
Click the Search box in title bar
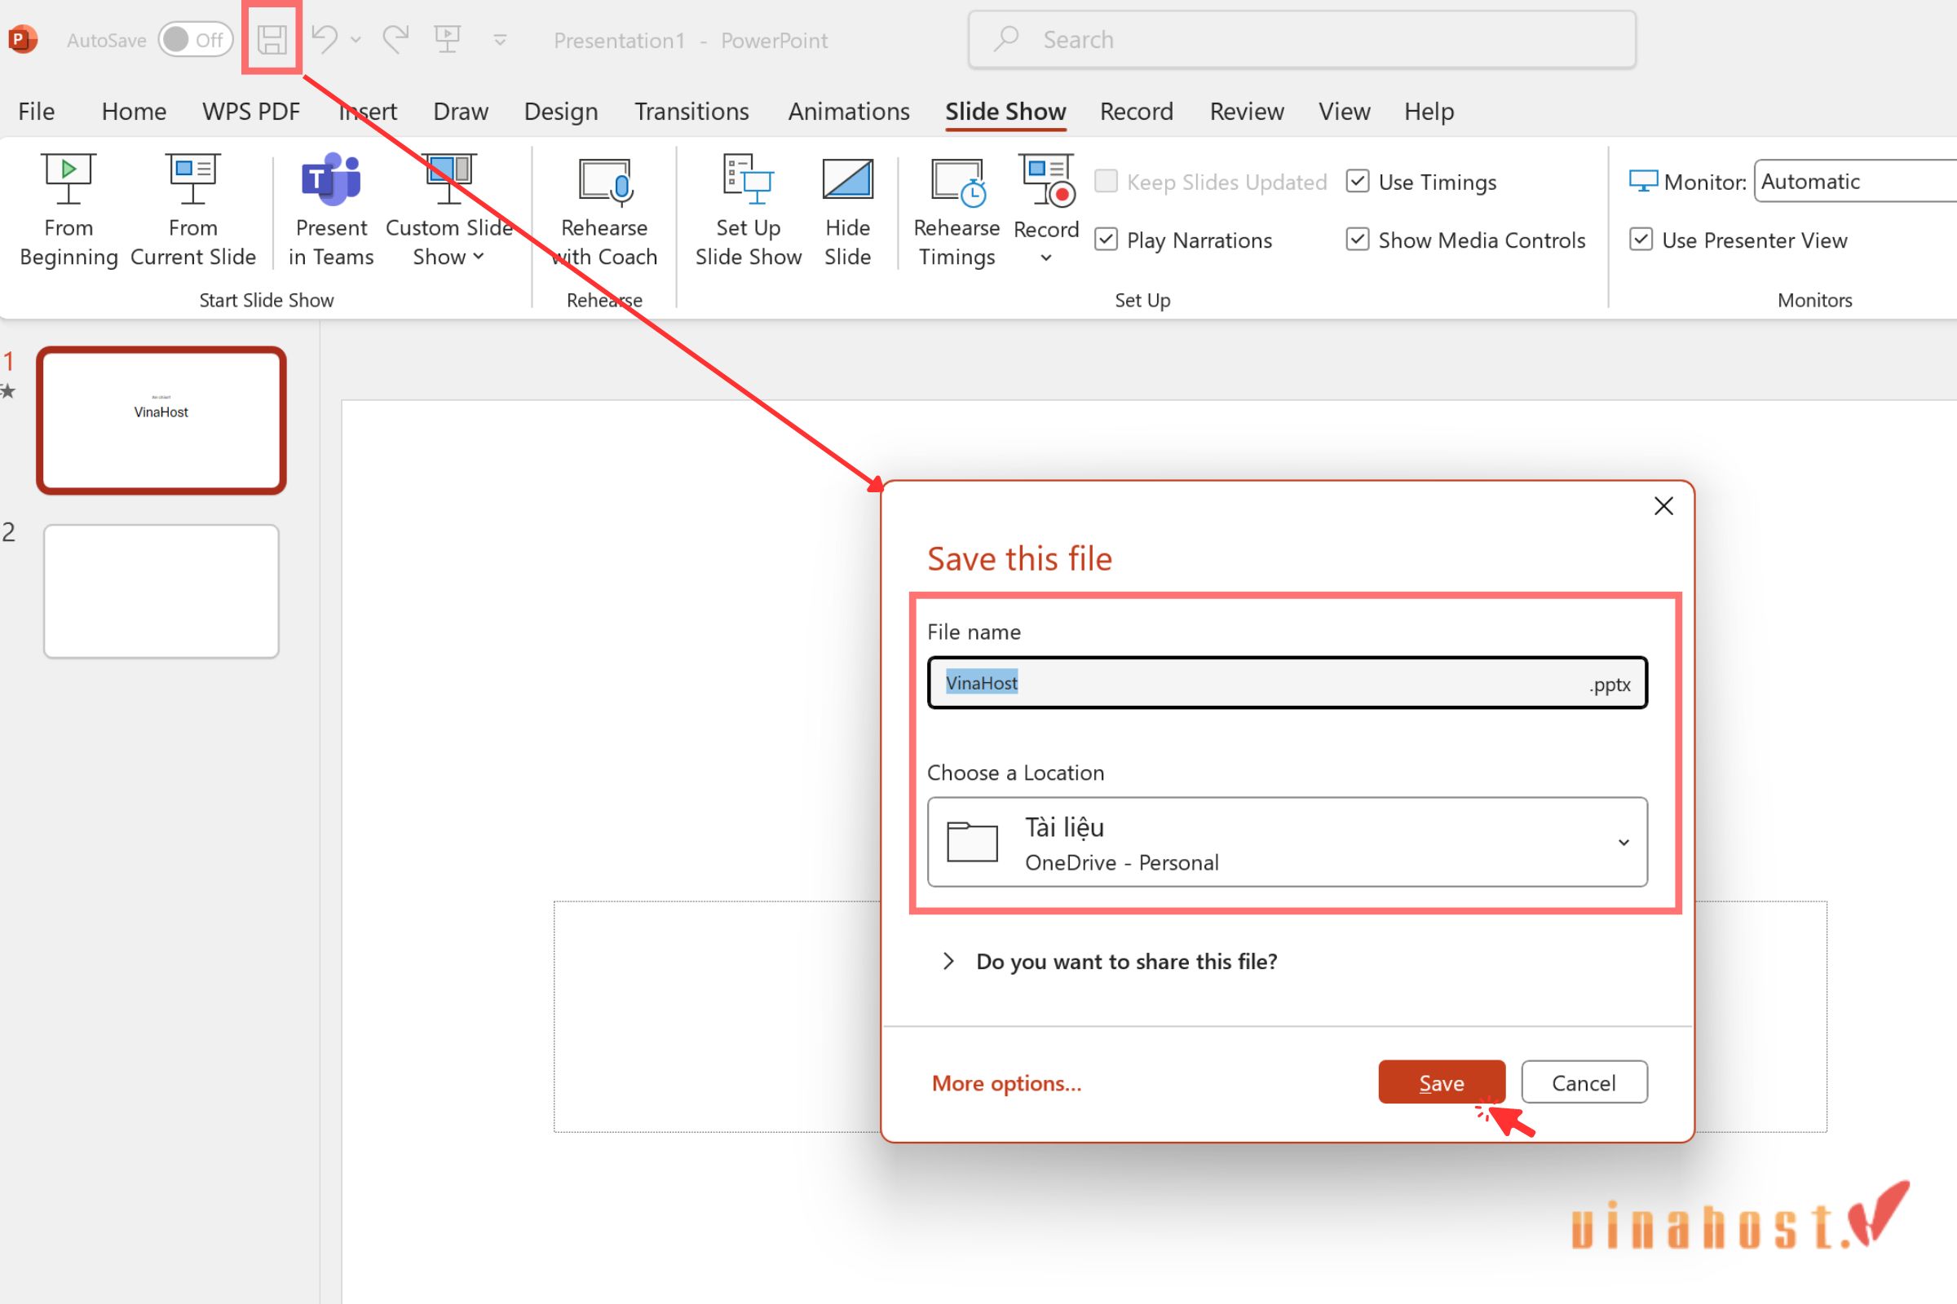click(x=1302, y=39)
